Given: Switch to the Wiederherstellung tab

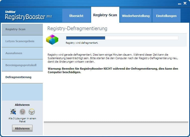Looking at the screenshot, I should (x=136, y=16).
